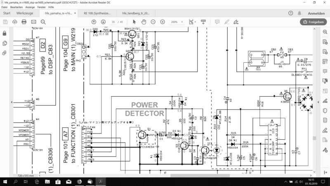Open More Tools wrench icon in right pane
Viewport: 330px width, 186px height.
point(325,150)
